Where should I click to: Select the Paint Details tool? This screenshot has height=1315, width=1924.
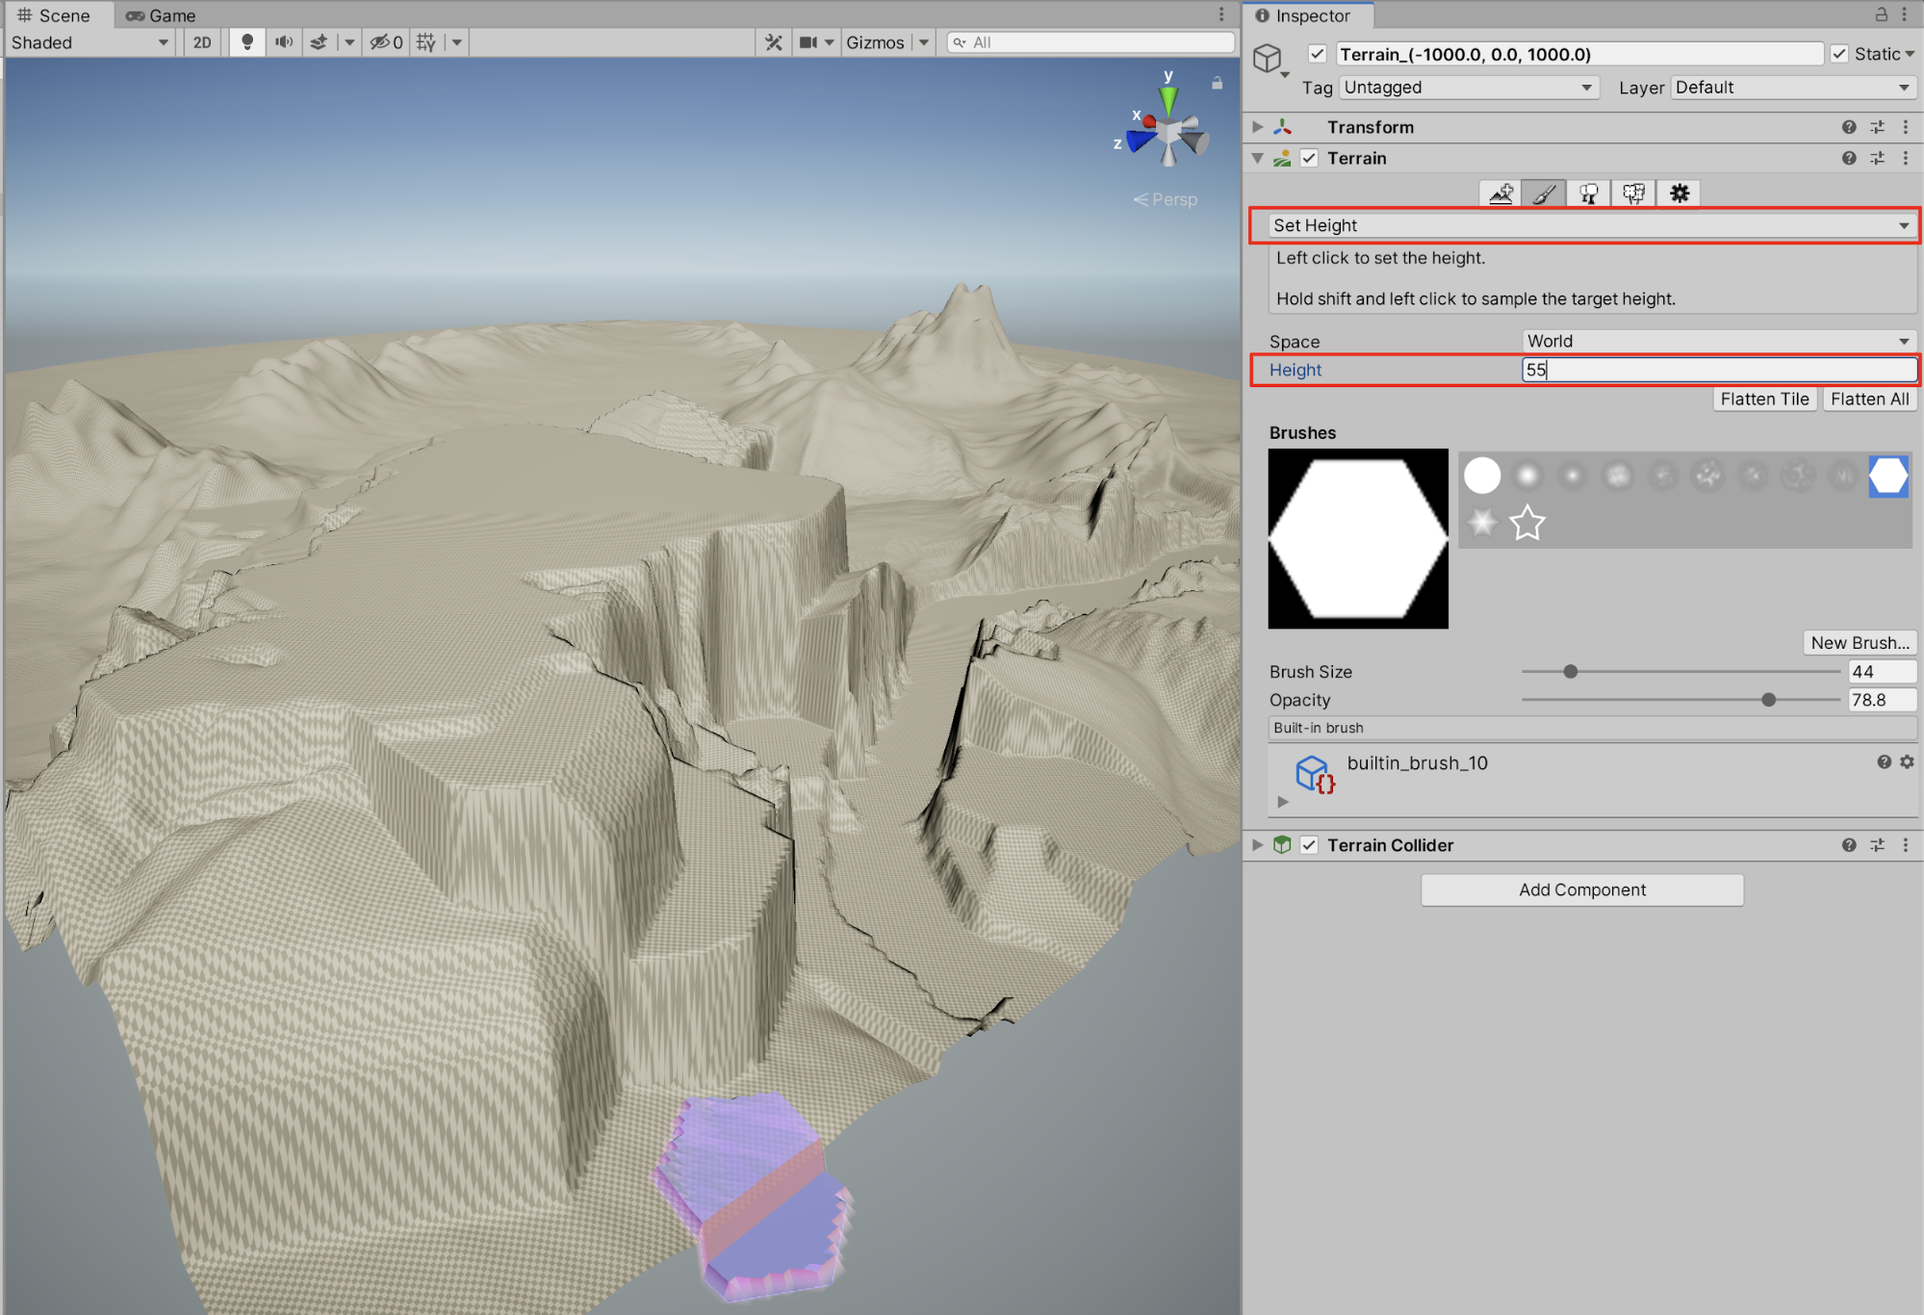[x=1633, y=193]
